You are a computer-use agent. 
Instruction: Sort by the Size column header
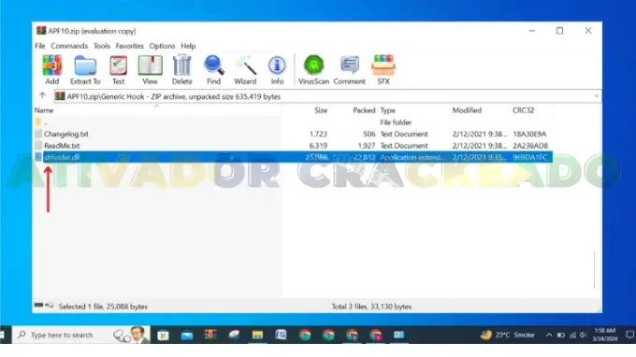coord(321,110)
